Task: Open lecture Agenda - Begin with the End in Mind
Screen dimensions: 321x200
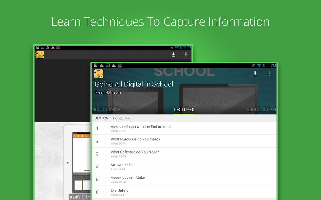Action: [184, 128]
